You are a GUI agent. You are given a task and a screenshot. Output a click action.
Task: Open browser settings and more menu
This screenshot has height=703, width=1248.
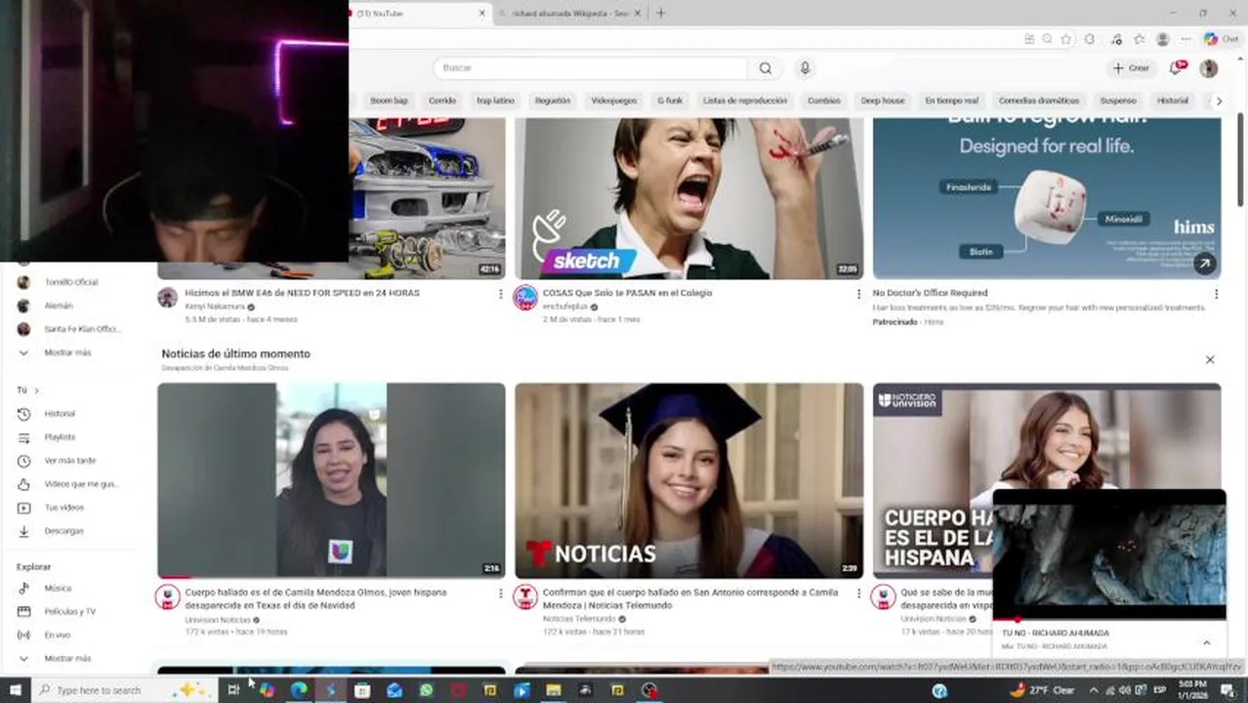click(x=1186, y=39)
